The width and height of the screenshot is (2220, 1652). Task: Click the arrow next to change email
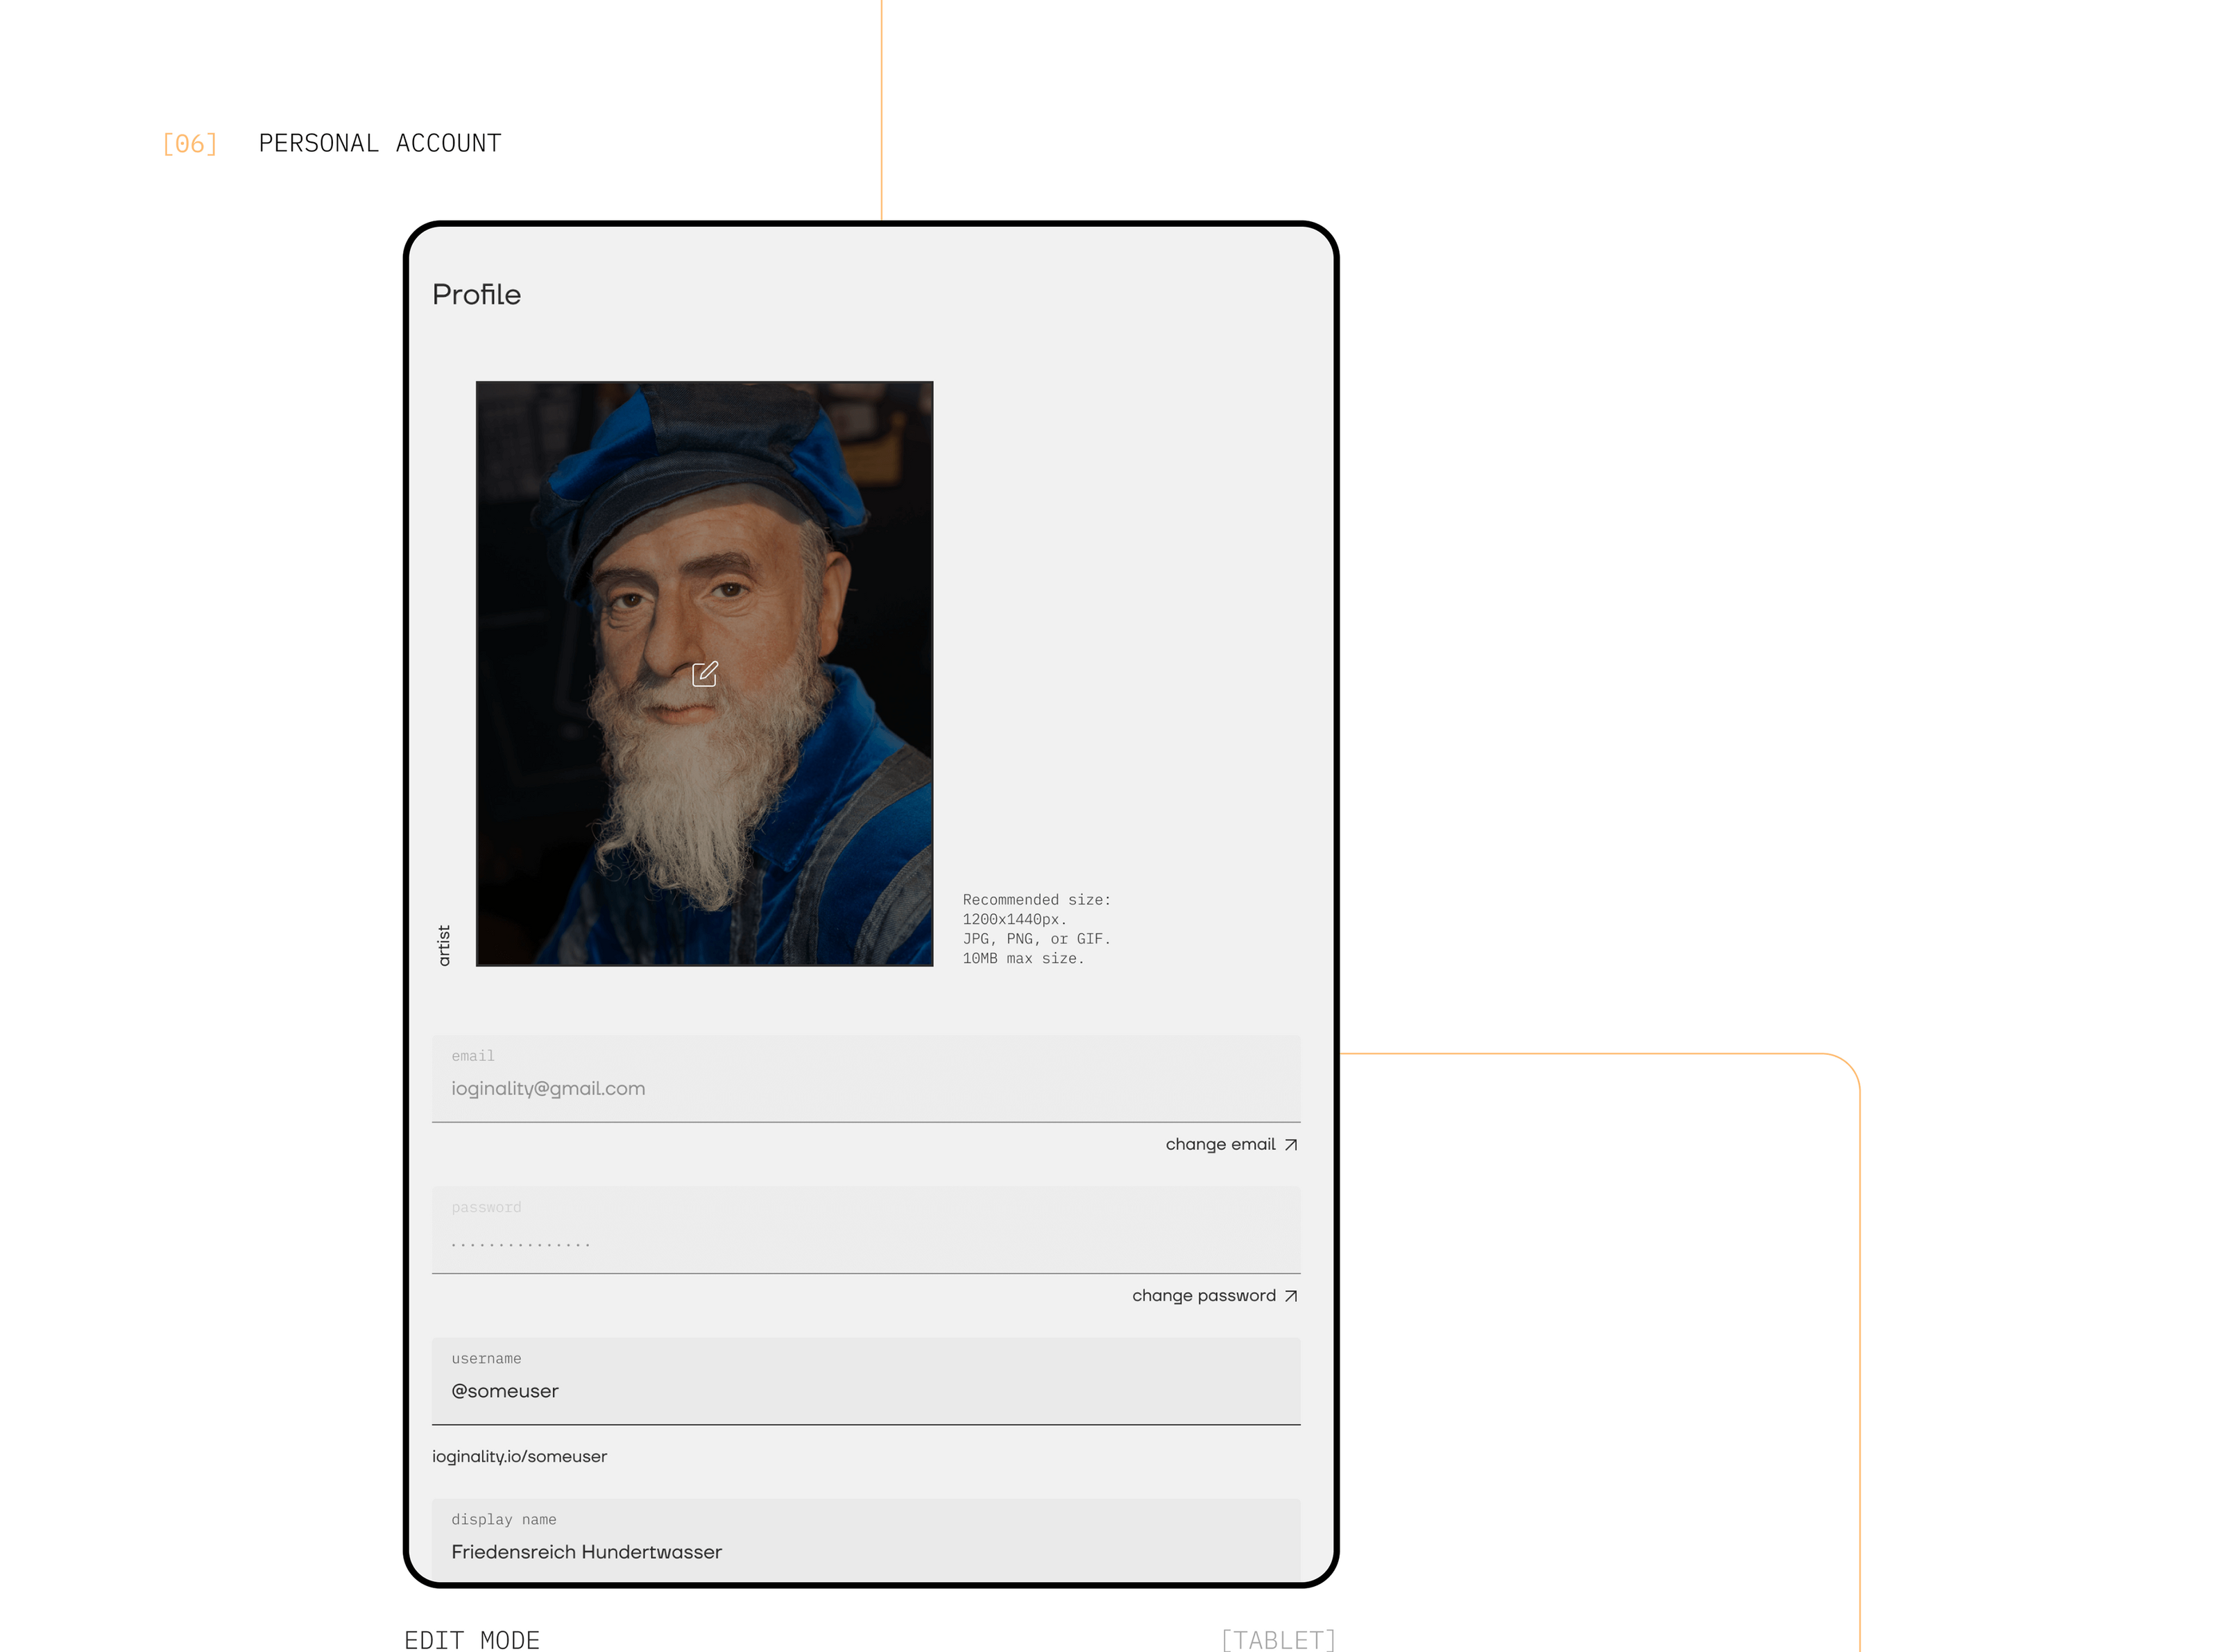coord(1290,1145)
